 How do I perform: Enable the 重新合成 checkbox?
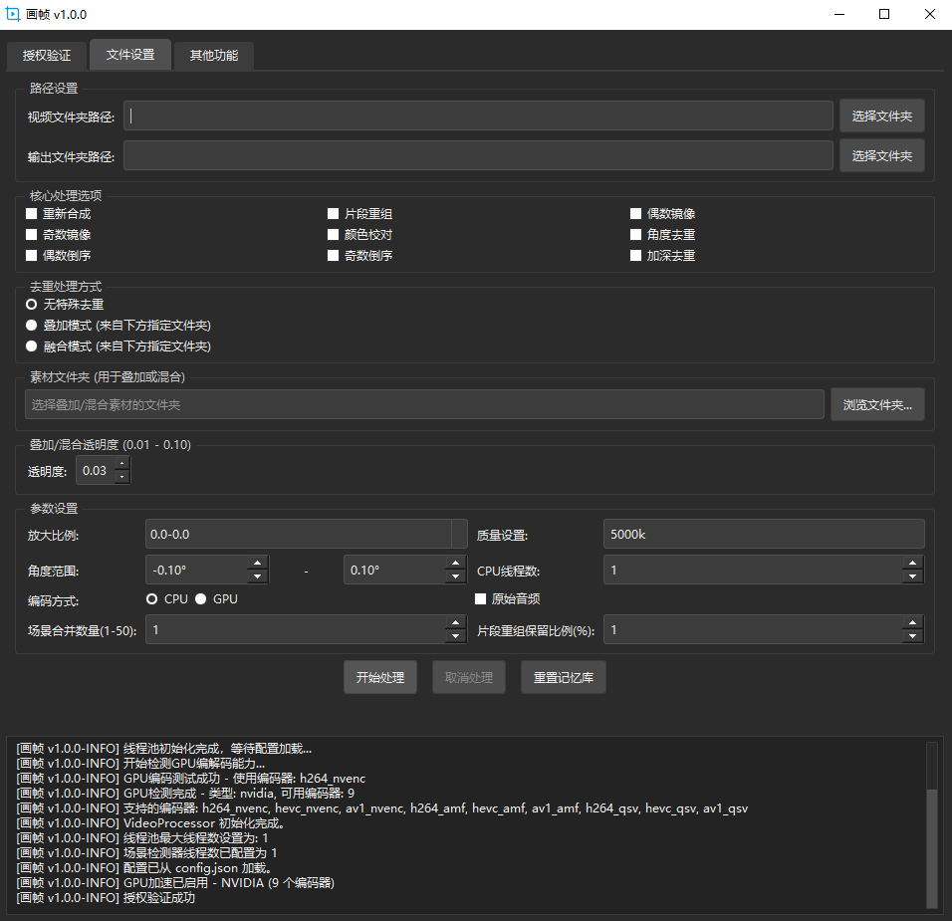[x=32, y=214]
